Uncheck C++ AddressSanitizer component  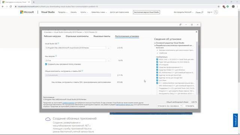[157, 83]
